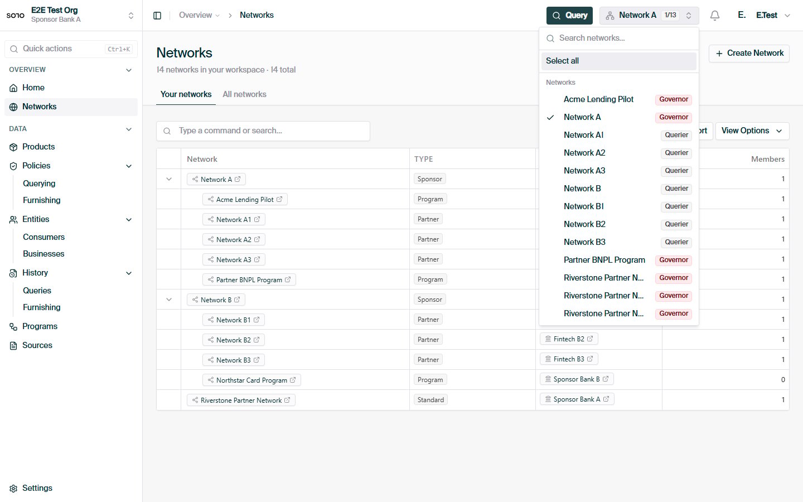This screenshot has width=803, height=502.
Task: Open external link icon for Fintech B2
Action: pyautogui.click(x=590, y=339)
